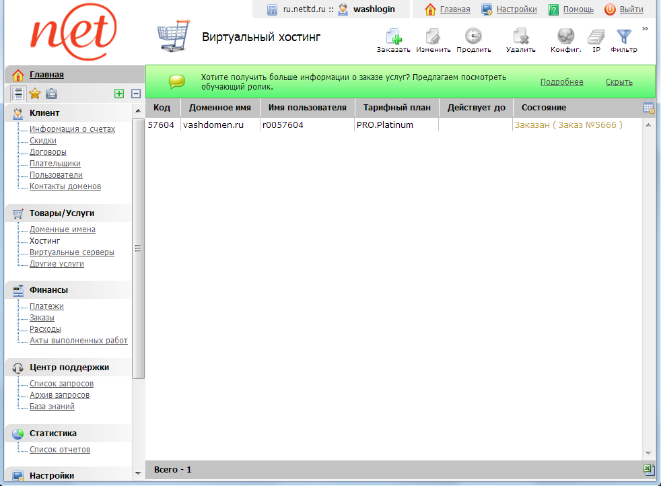Switch sidebar to tree list view
The image size is (661, 486).
19,94
